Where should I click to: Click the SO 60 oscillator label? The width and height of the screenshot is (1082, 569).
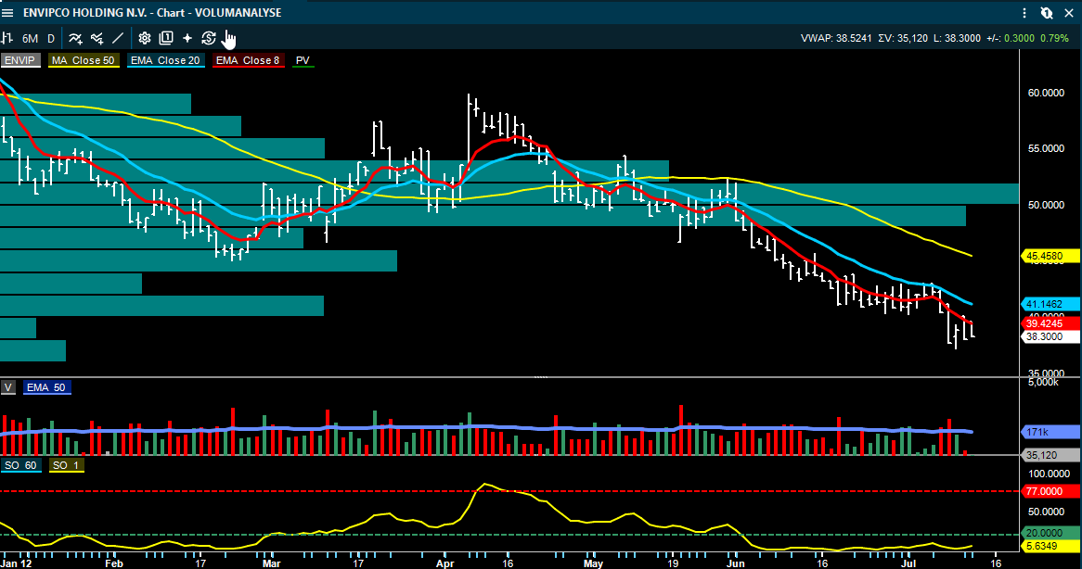(x=20, y=465)
